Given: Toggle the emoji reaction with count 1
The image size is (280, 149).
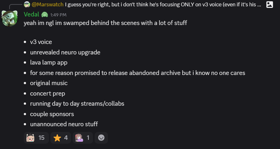Looking at the screenshot, I should click(x=83, y=138).
